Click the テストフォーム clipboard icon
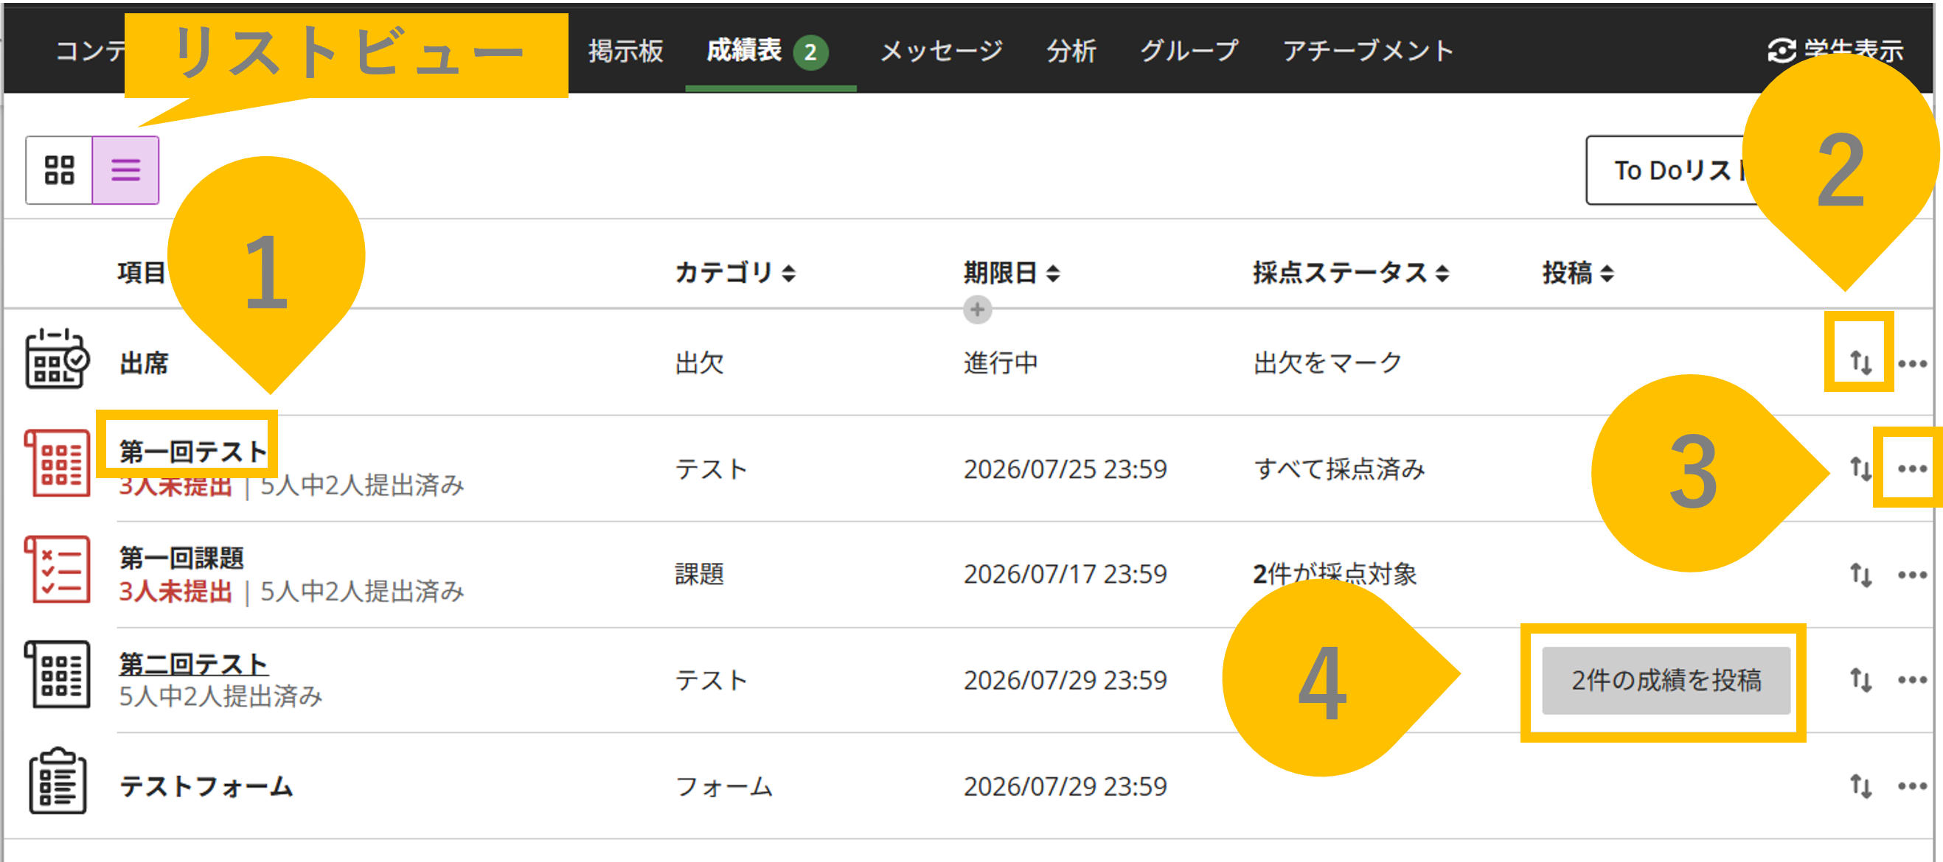This screenshot has height=862, width=1943. (58, 781)
